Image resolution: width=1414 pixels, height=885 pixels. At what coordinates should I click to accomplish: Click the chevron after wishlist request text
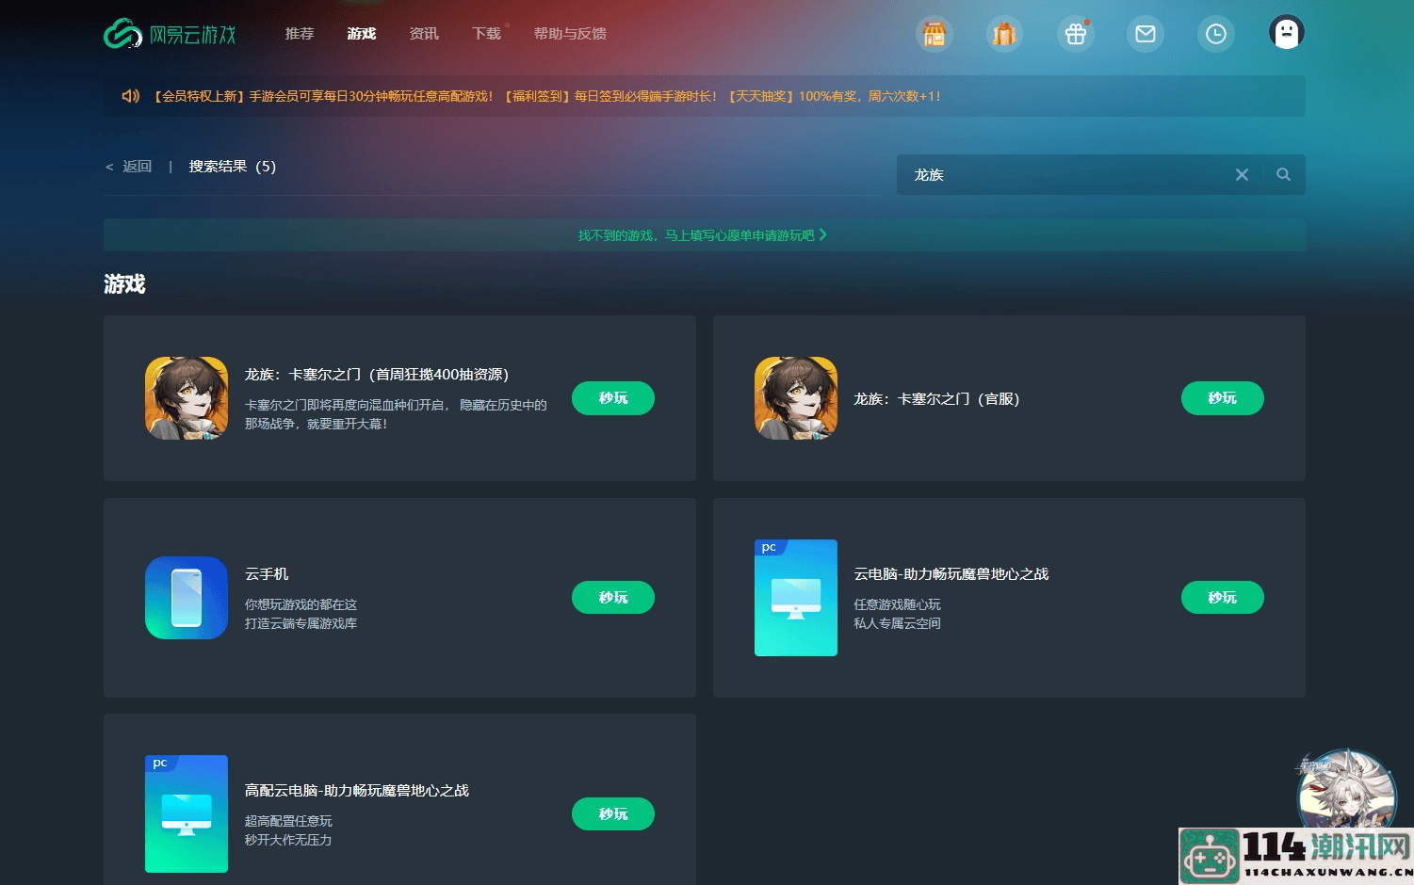click(x=823, y=234)
